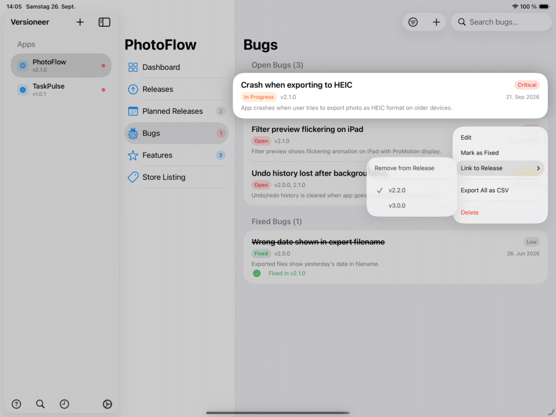Open Wrong date shown in export filename
Image resolution: width=556 pixels, height=417 pixels.
pos(395,257)
